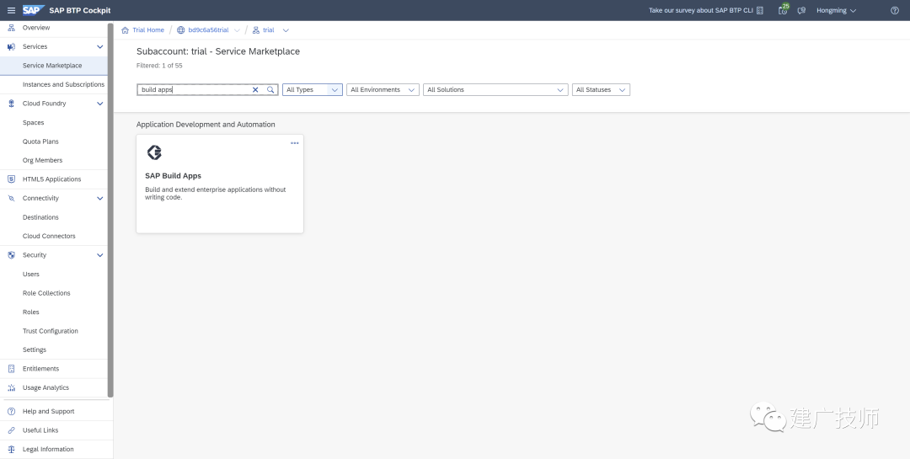
Task: Open the Hongming user menu
Action: click(837, 10)
